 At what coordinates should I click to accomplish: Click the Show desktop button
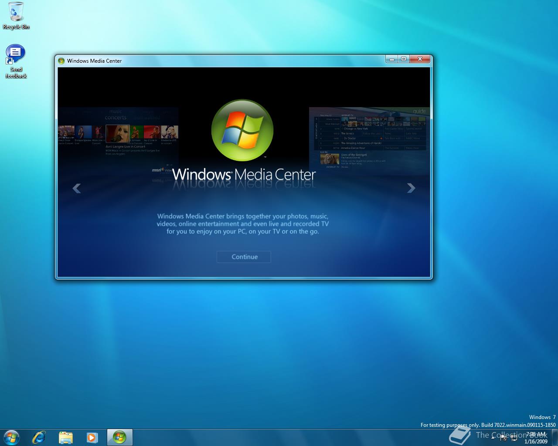click(x=555, y=438)
